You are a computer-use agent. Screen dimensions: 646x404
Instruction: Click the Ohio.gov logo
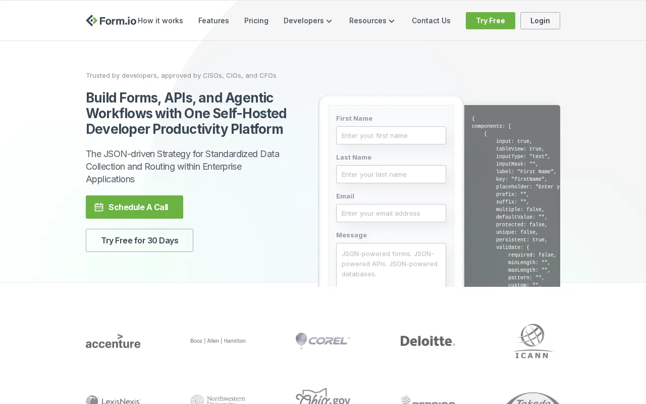323,396
